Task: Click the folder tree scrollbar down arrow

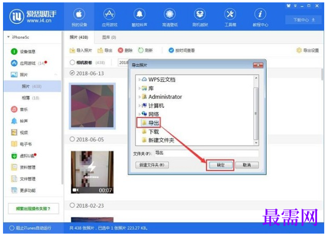Action: tap(256, 143)
